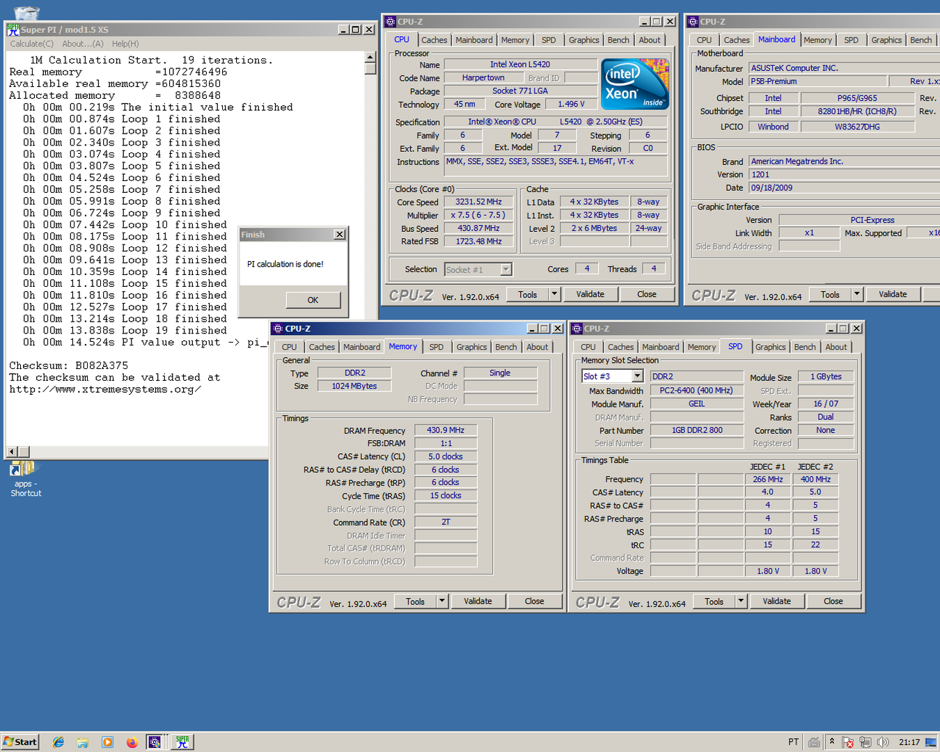Screen dimensions: 940x752
Task: Switch to Mainboard tab in CPU window
Action: click(474, 40)
